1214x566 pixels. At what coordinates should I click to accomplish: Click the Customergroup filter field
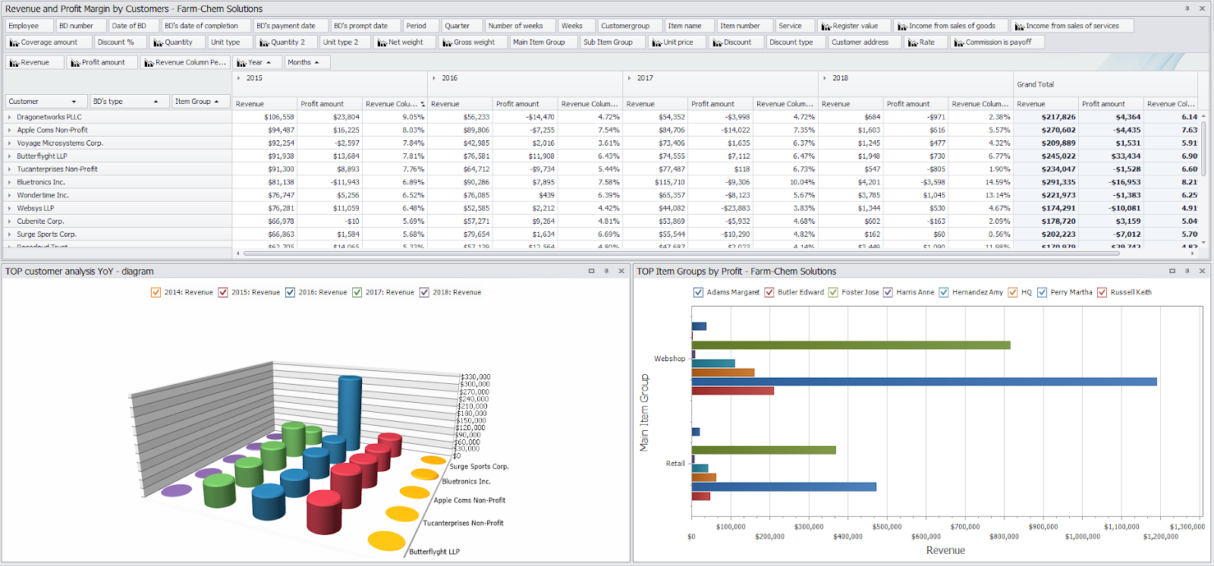point(629,26)
